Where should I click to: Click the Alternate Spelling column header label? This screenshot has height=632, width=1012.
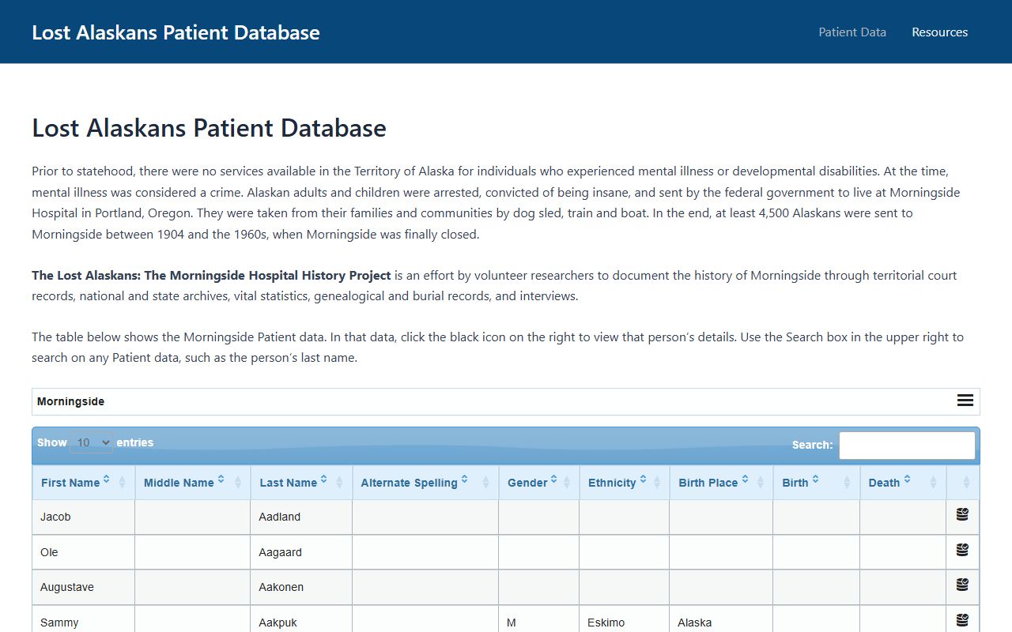pyautogui.click(x=409, y=483)
